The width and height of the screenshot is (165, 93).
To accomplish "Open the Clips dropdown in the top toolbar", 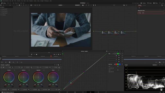I will click(x=23, y=3).
